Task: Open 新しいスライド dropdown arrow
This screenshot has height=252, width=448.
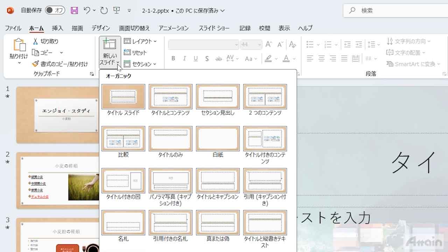Action: pos(118,63)
